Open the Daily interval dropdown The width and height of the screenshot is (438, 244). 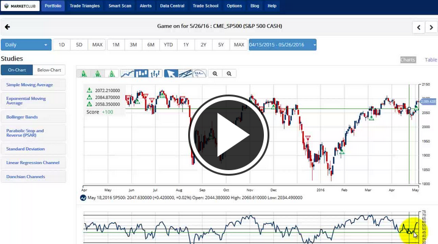26,45
